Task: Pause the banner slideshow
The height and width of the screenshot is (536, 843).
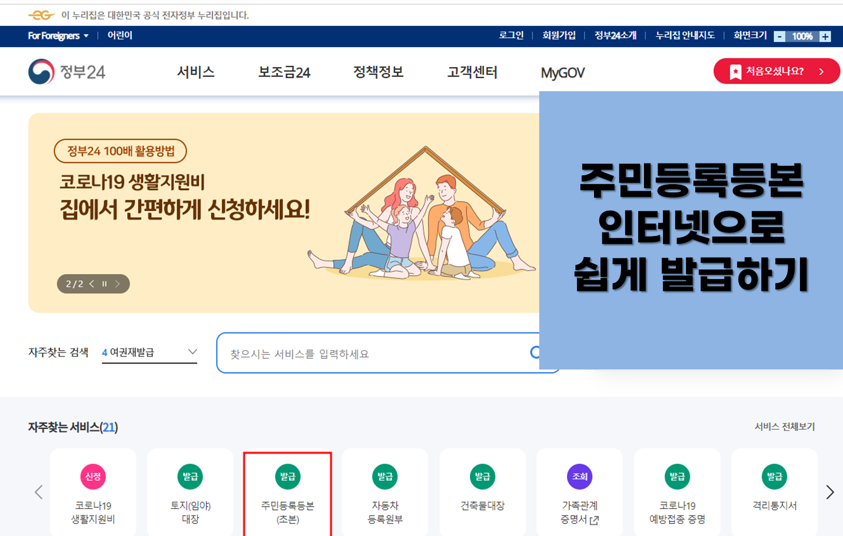Action: (104, 284)
